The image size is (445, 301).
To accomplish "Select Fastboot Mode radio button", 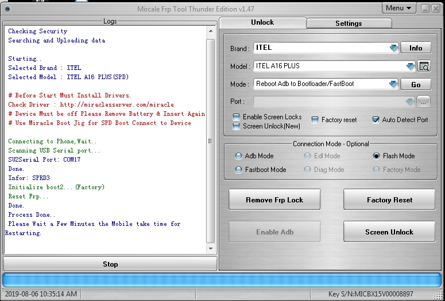I will coord(238,170).
